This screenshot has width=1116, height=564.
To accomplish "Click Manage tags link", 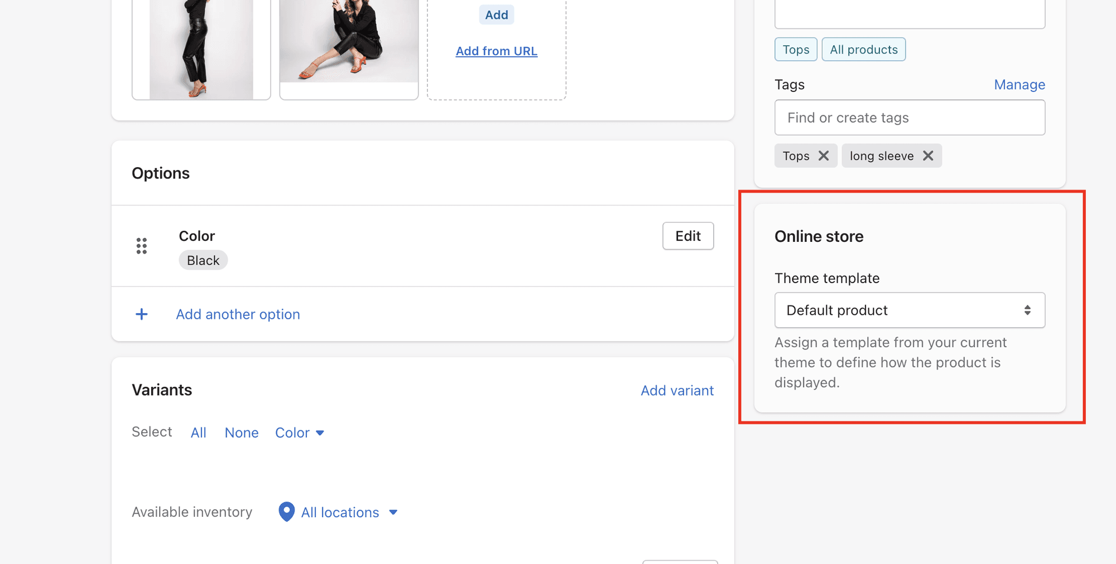I will [1019, 85].
